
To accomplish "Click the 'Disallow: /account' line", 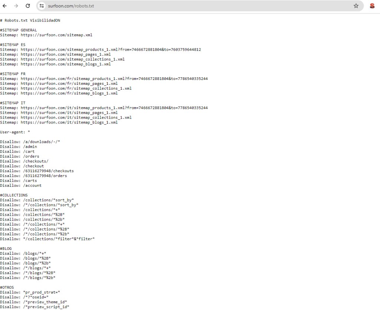I will coord(21,186).
